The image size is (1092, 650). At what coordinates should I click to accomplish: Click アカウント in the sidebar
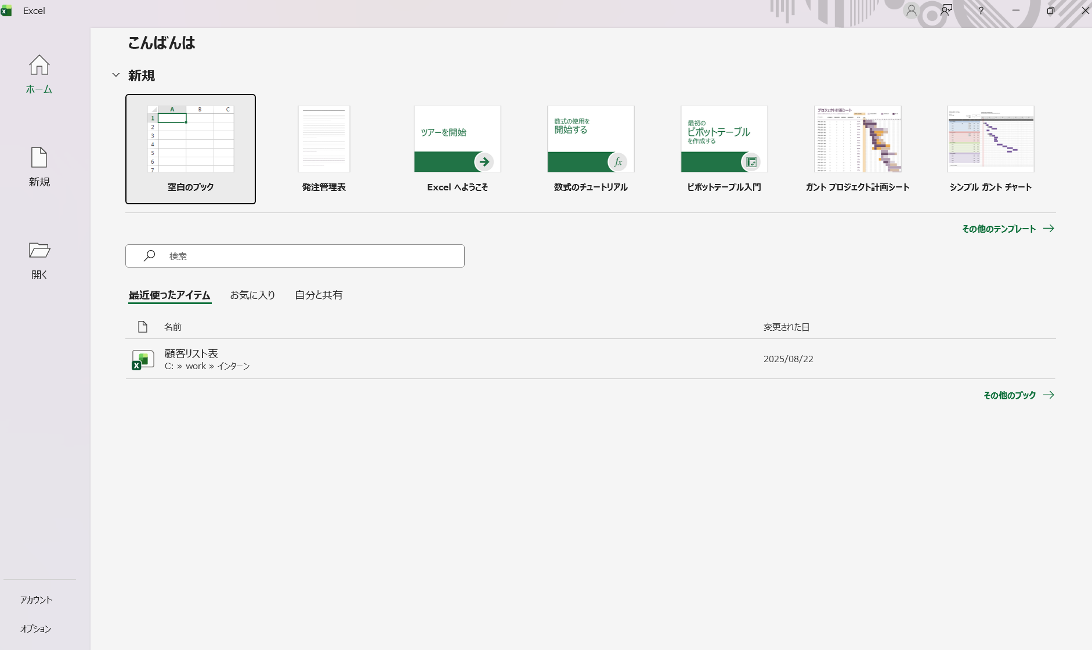pos(37,600)
